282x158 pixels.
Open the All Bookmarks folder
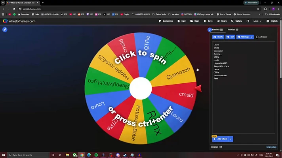point(272,14)
